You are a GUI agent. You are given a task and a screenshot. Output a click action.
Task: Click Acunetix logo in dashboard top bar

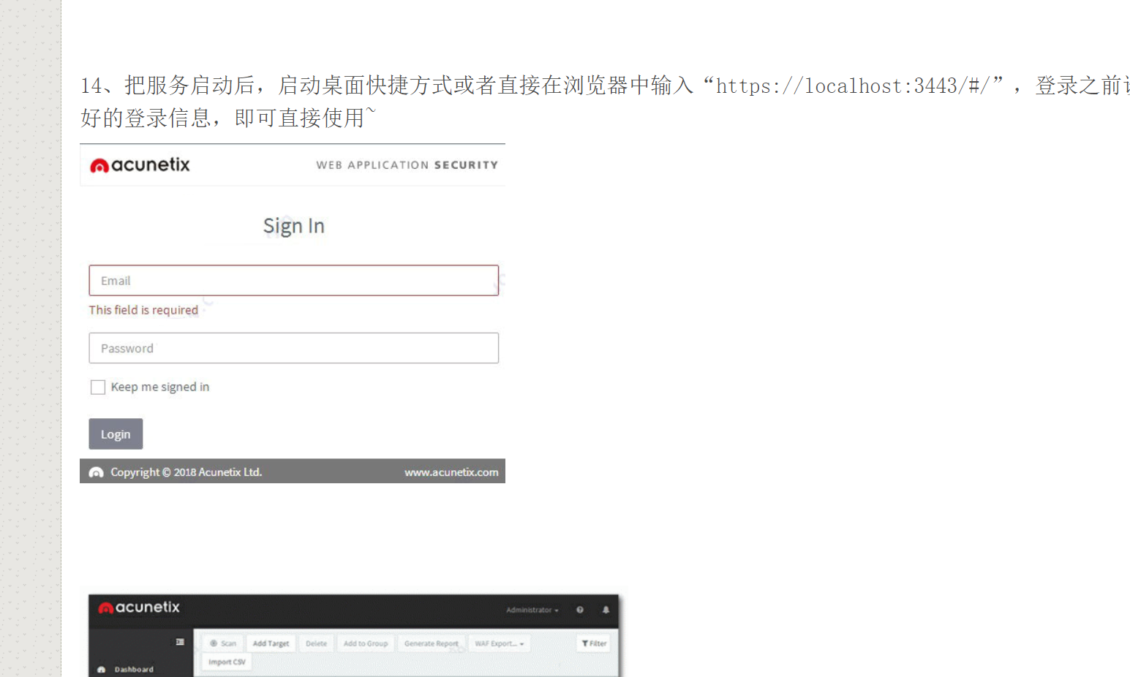point(139,608)
